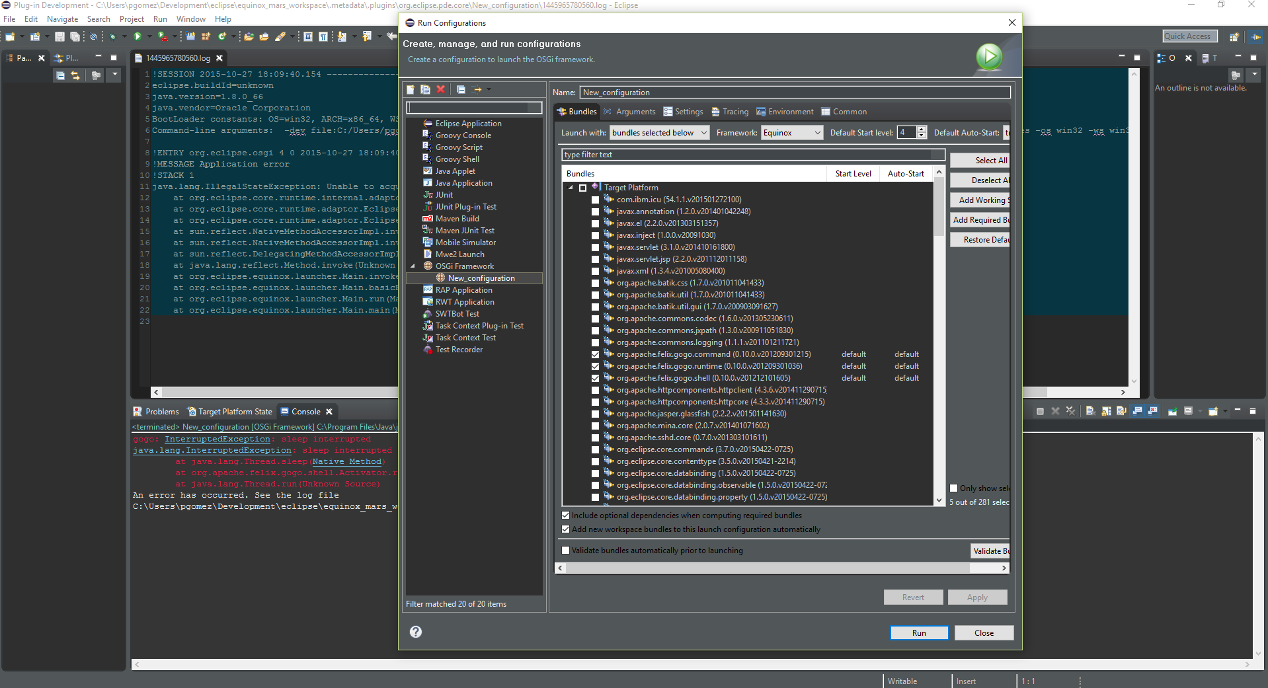Collapse all launch configurations in the tree
The width and height of the screenshot is (1268, 688).
[x=461, y=90]
